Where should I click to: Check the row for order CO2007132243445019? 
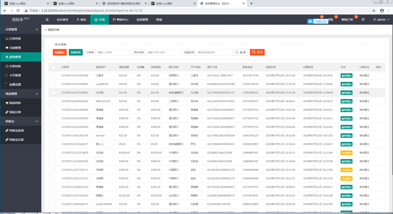point(54,118)
